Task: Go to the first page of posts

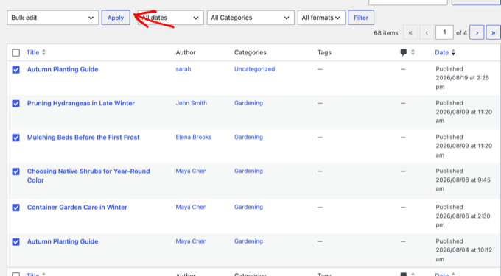Action: 410,32
